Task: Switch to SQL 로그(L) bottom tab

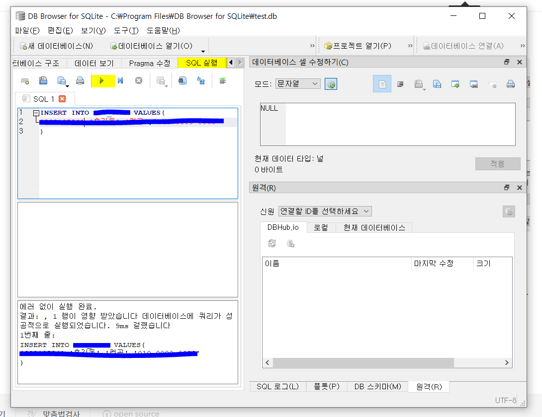Action: (277, 387)
